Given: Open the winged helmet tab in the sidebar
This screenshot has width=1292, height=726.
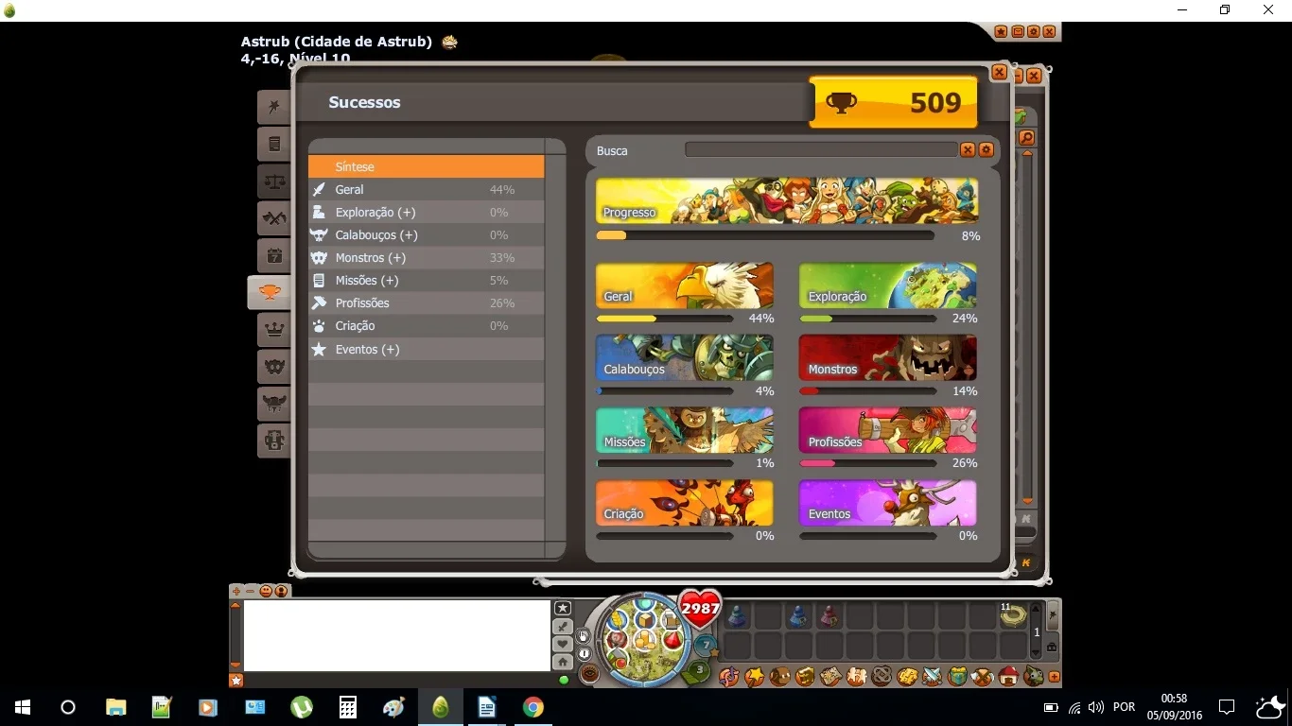Looking at the screenshot, I should tap(274, 404).
